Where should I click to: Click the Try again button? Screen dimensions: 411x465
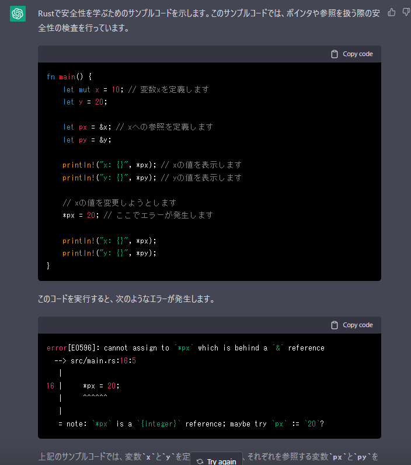click(x=217, y=460)
